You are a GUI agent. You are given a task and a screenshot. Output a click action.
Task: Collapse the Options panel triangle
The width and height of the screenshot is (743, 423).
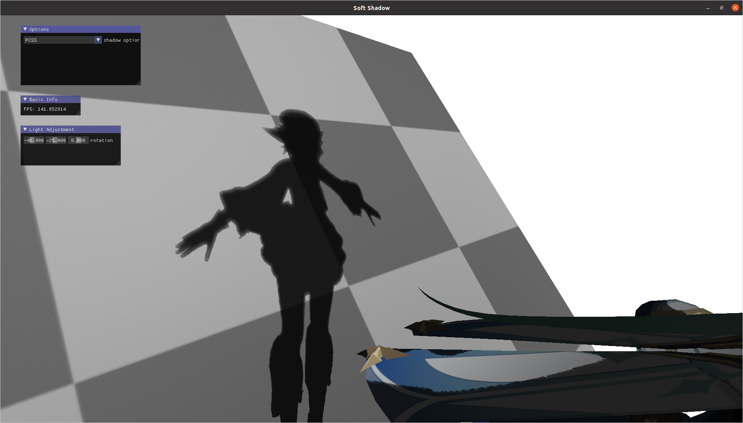point(25,29)
